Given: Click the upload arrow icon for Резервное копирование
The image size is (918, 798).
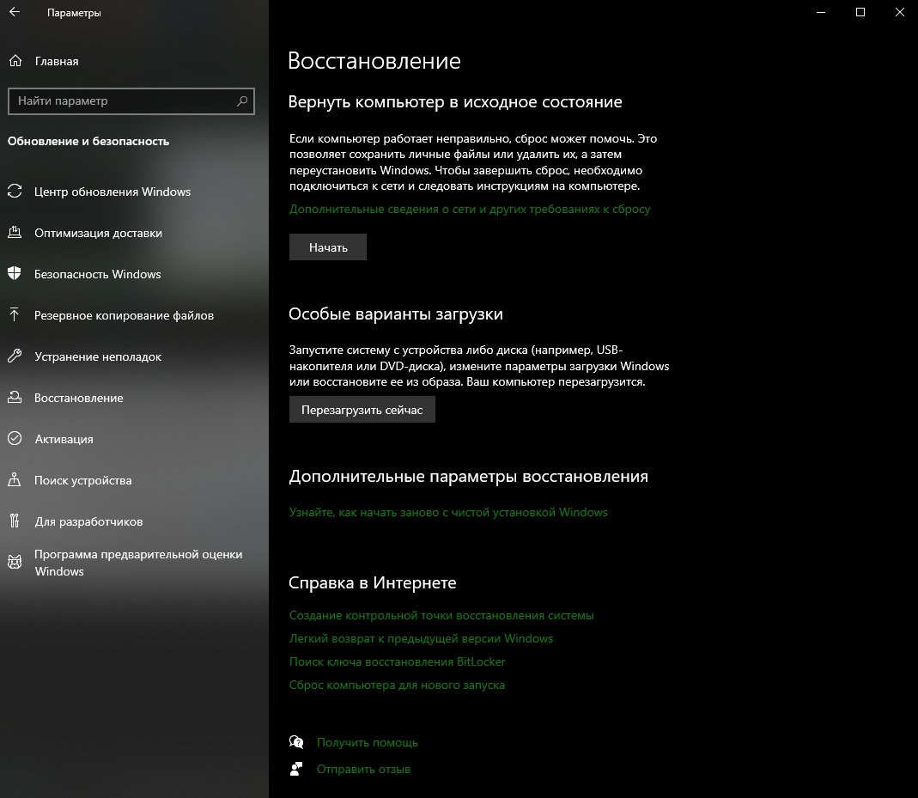Looking at the screenshot, I should [15, 315].
